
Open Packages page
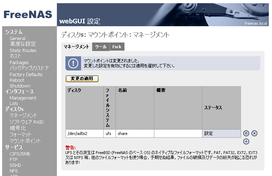(x=19, y=63)
